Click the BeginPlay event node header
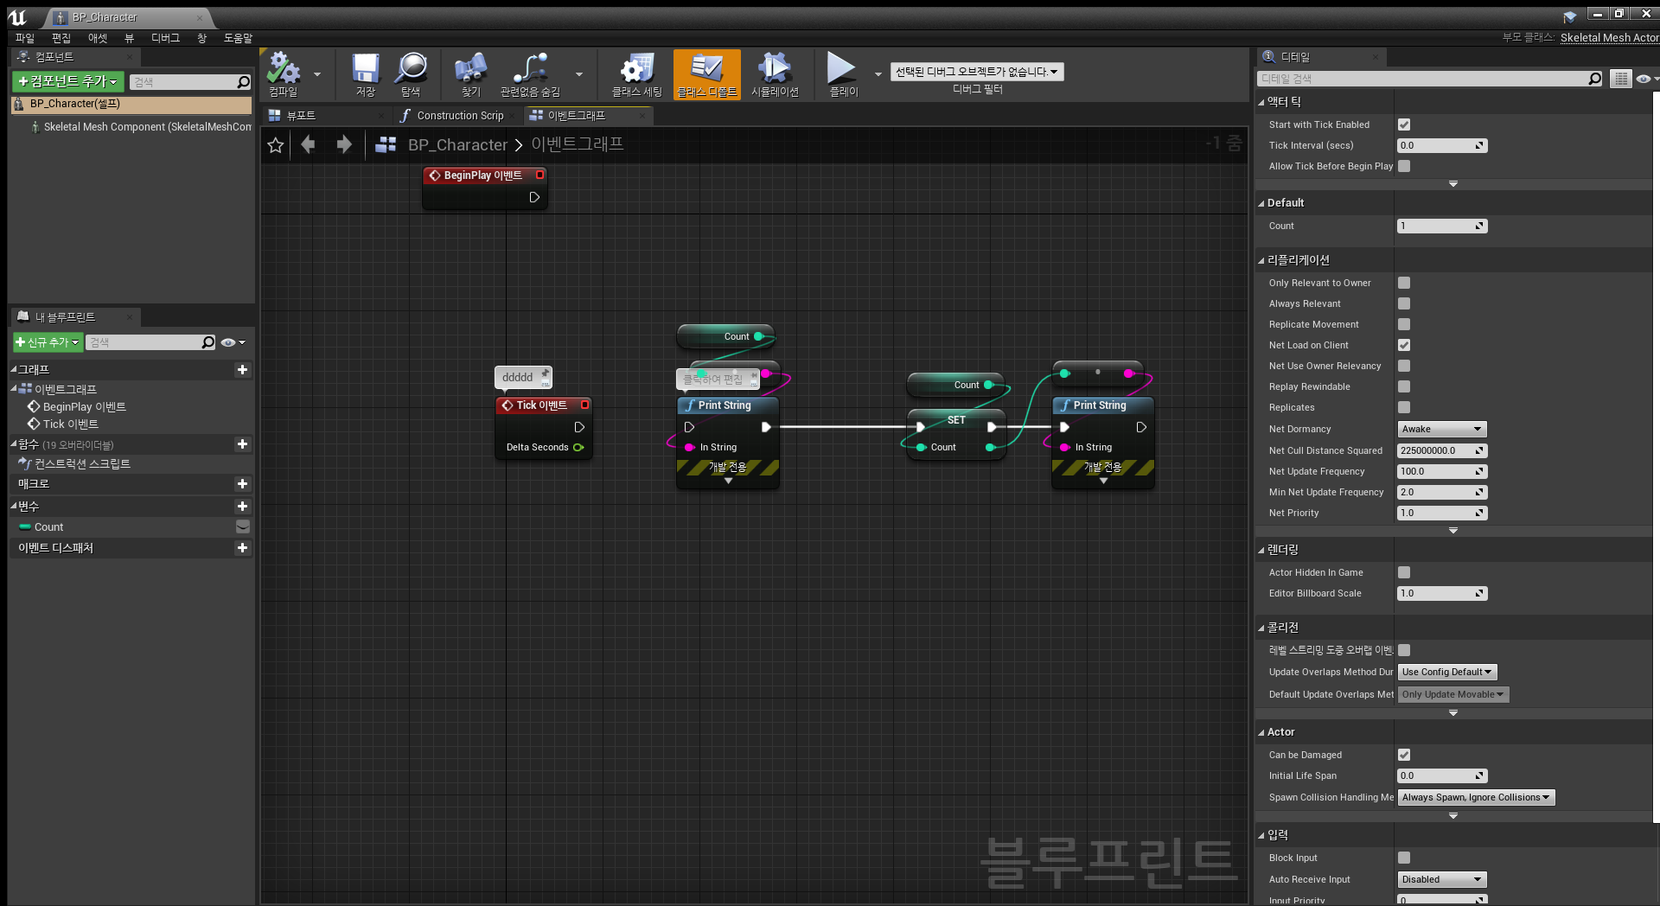The height and width of the screenshot is (906, 1660). (485, 175)
